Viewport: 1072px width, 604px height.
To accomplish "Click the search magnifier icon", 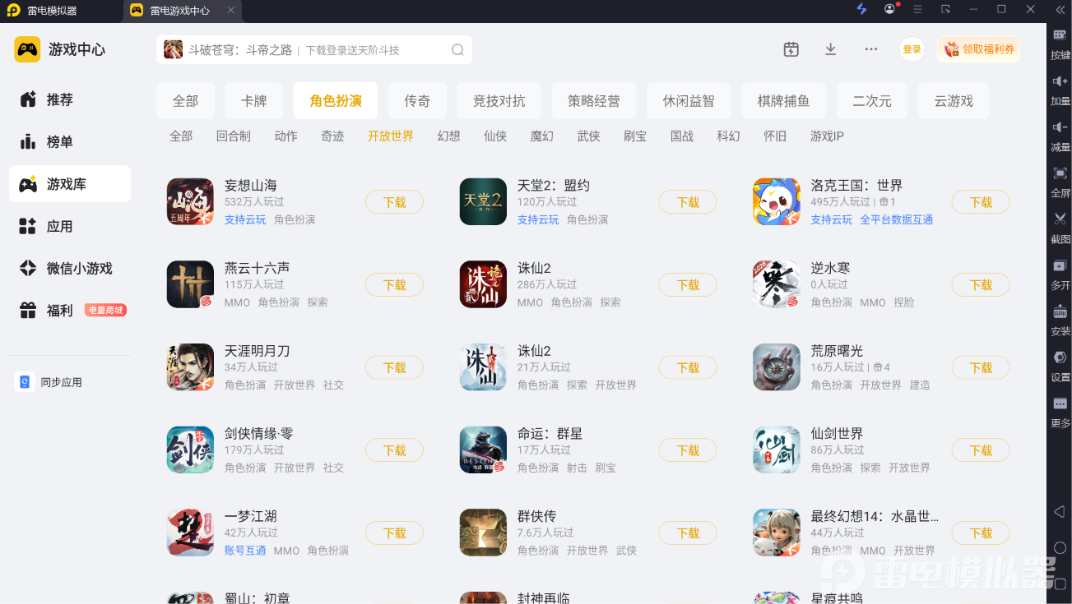I will (x=457, y=50).
